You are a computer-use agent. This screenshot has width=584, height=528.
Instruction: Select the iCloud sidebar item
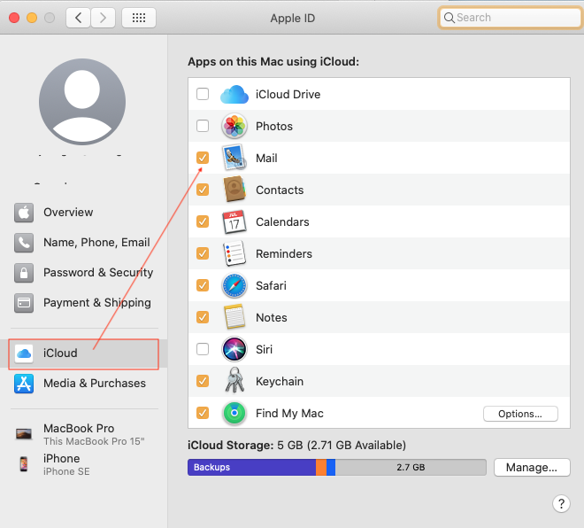[84, 353]
